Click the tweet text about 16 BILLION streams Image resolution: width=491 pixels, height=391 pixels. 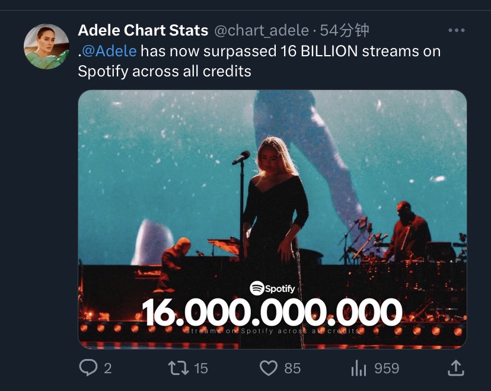259,61
